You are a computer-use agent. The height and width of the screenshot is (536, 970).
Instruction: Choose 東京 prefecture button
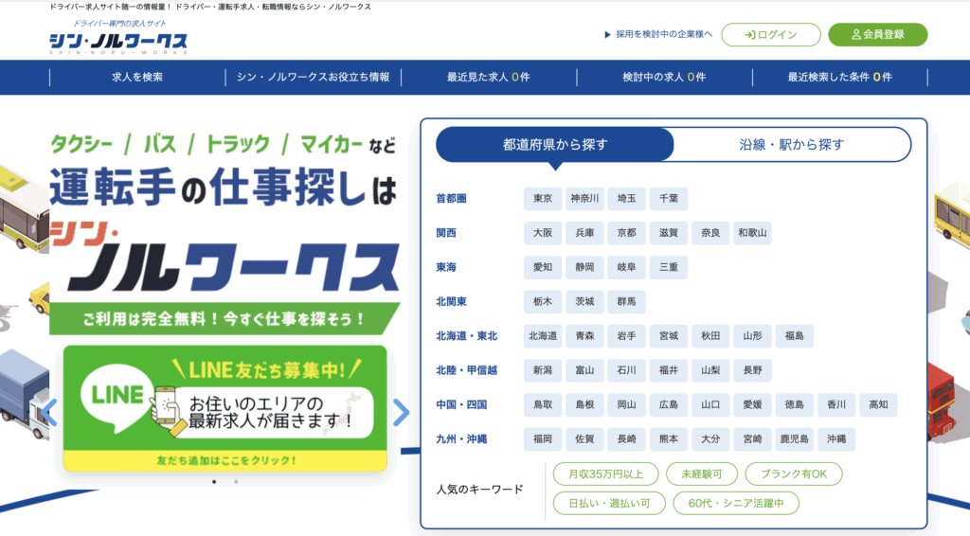click(543, 199)
